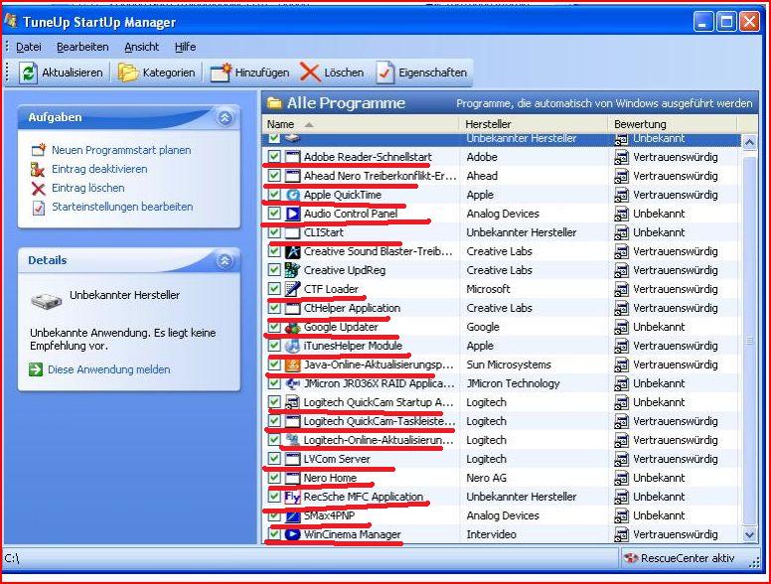Sort list by Hersteller column header

click(x=534, y=124)
